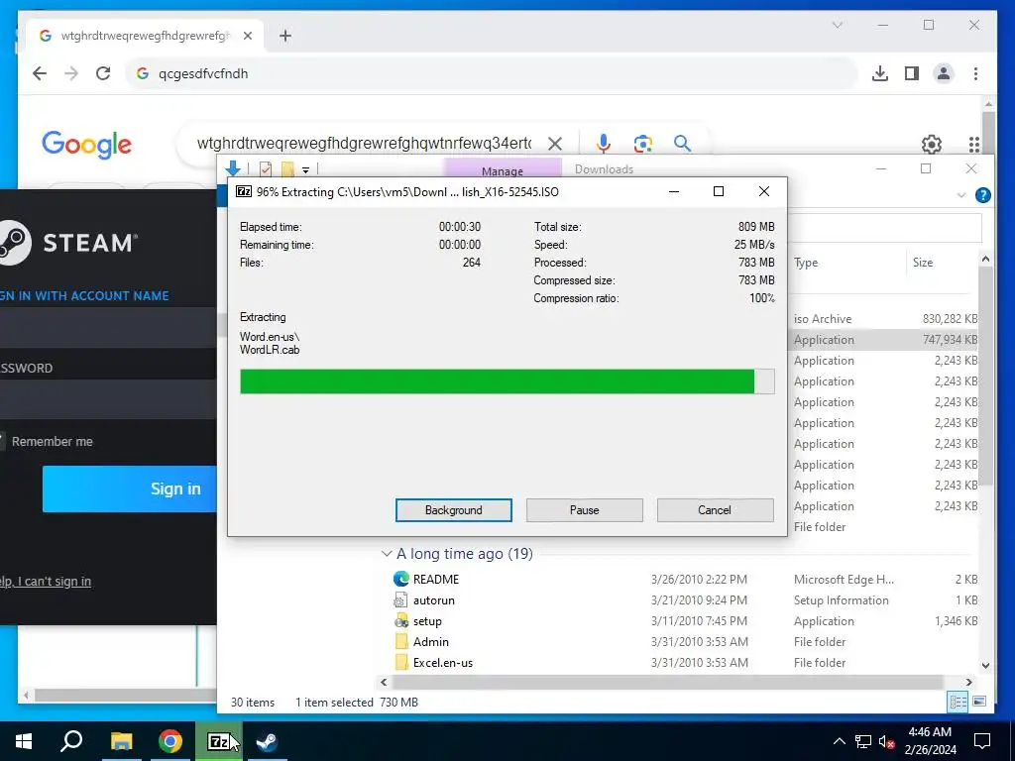Select the autorun file

pos(678,599)
